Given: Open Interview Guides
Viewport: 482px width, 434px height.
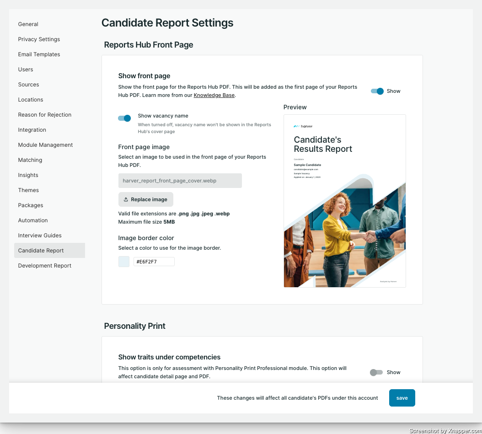Looking at the screenshot, I should tap(40, 235).
